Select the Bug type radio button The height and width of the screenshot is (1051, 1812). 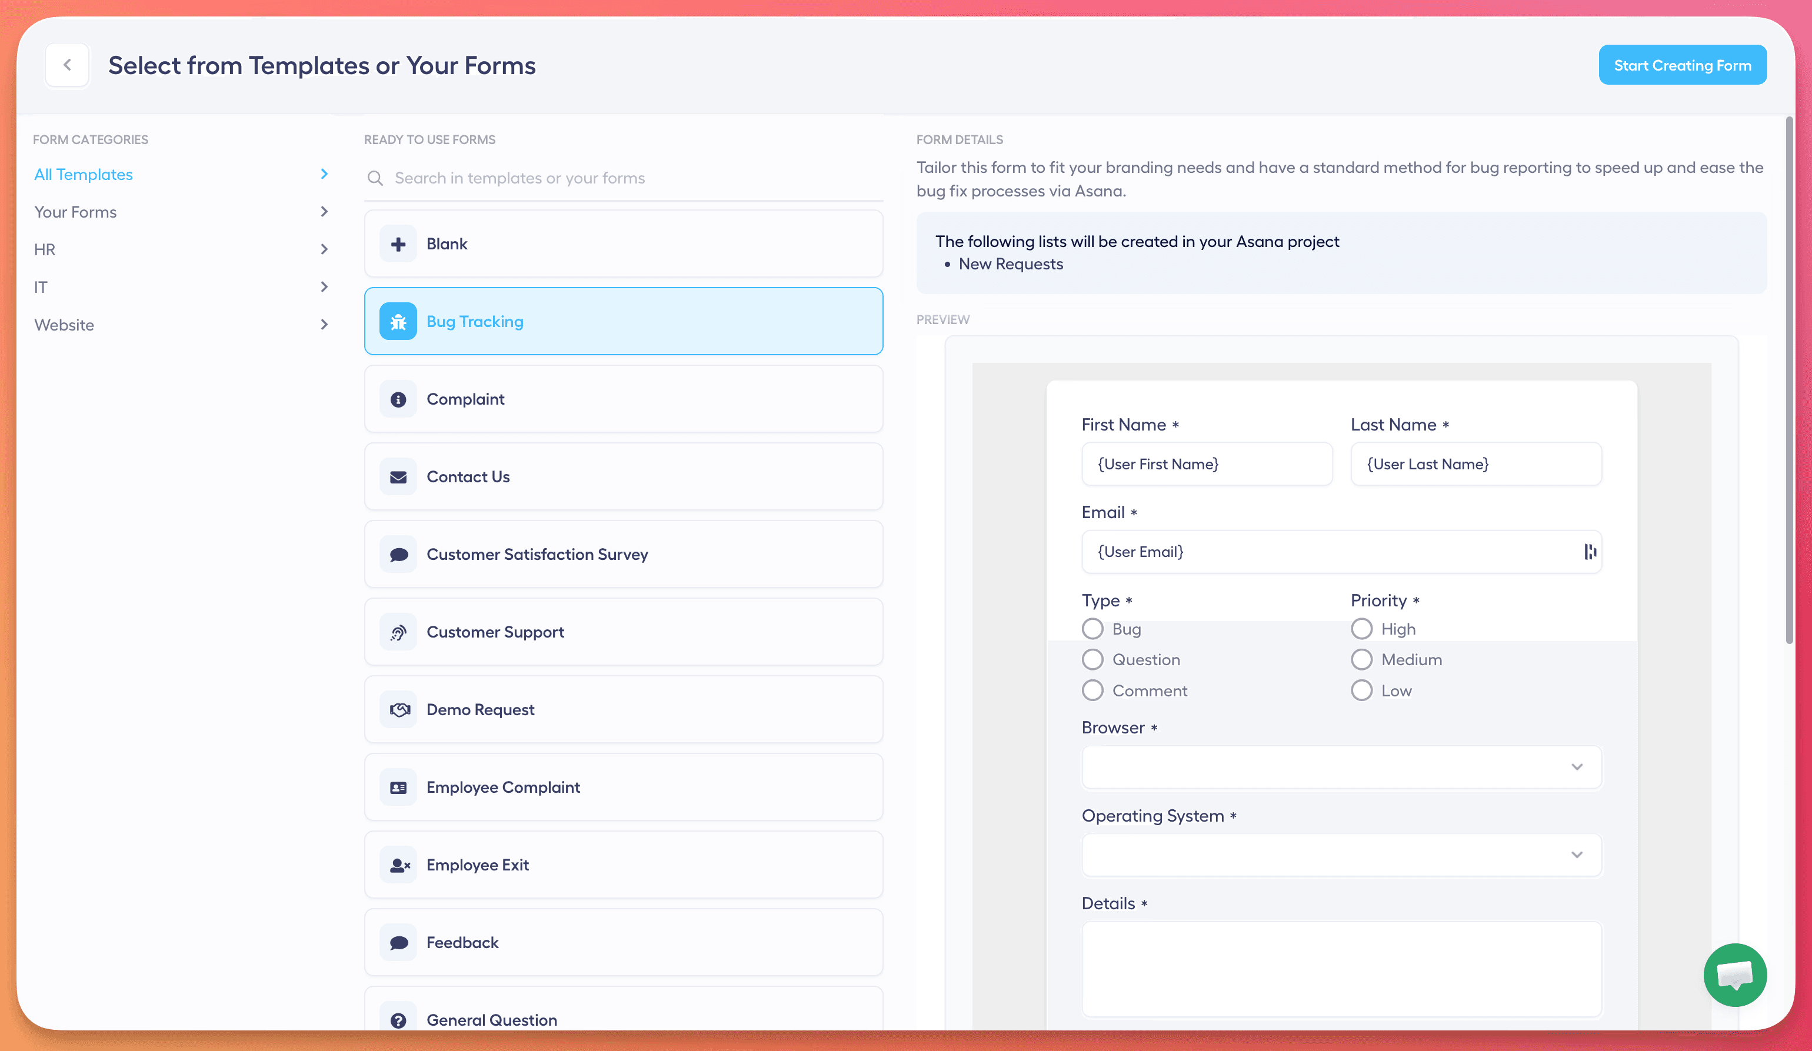click(1092, 629)
